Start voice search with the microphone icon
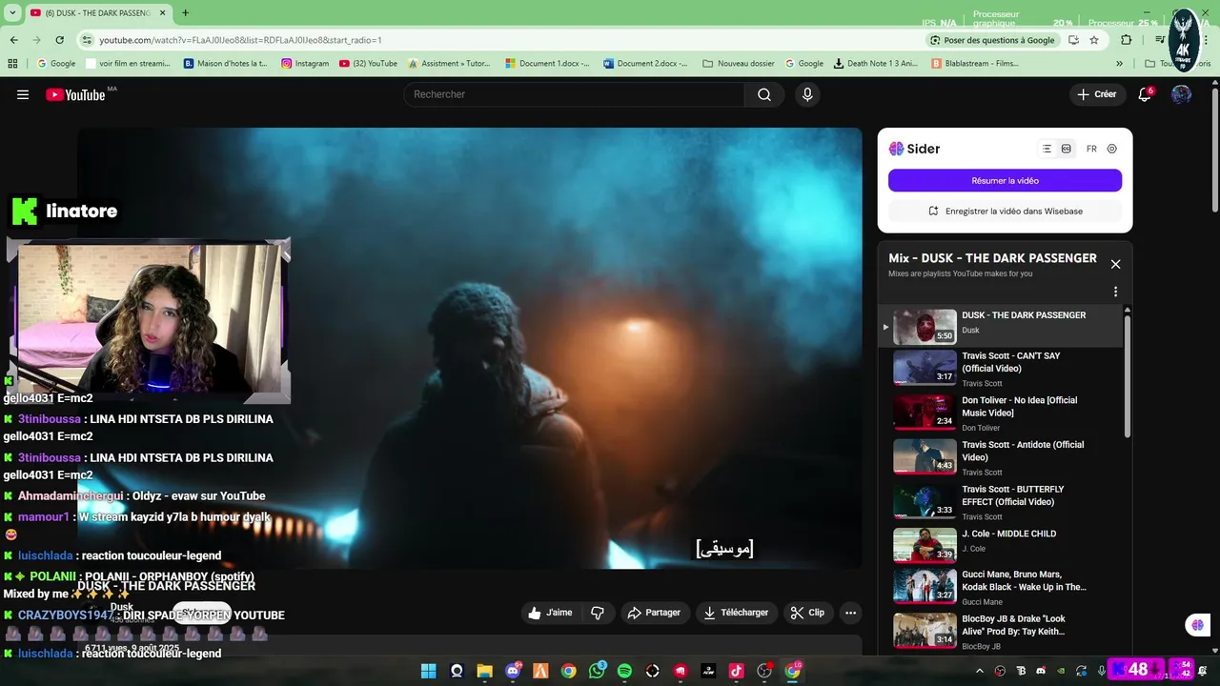The image size is (1220, 686). click(x=807, y=94)
